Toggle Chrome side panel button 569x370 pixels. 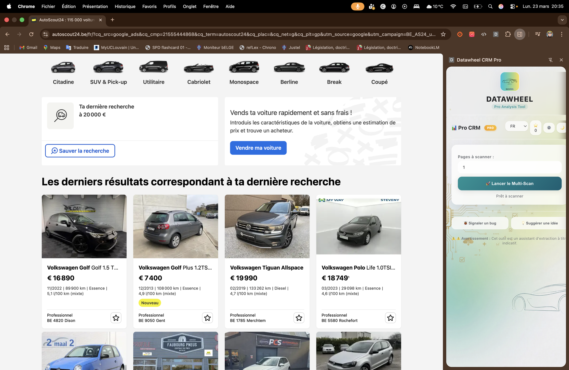[x=520, y=34]
